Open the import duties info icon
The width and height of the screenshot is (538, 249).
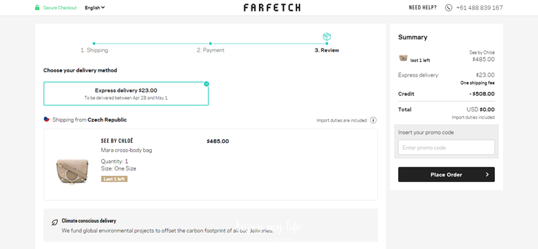[373, 120]
